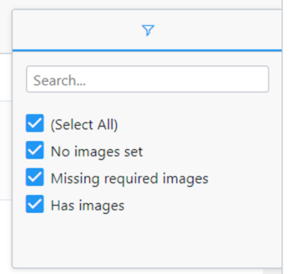Click empty header area right of funnel icon
The width and height of the screenshot is (297, 274).
pyautogui.click(x=216, y=30)
